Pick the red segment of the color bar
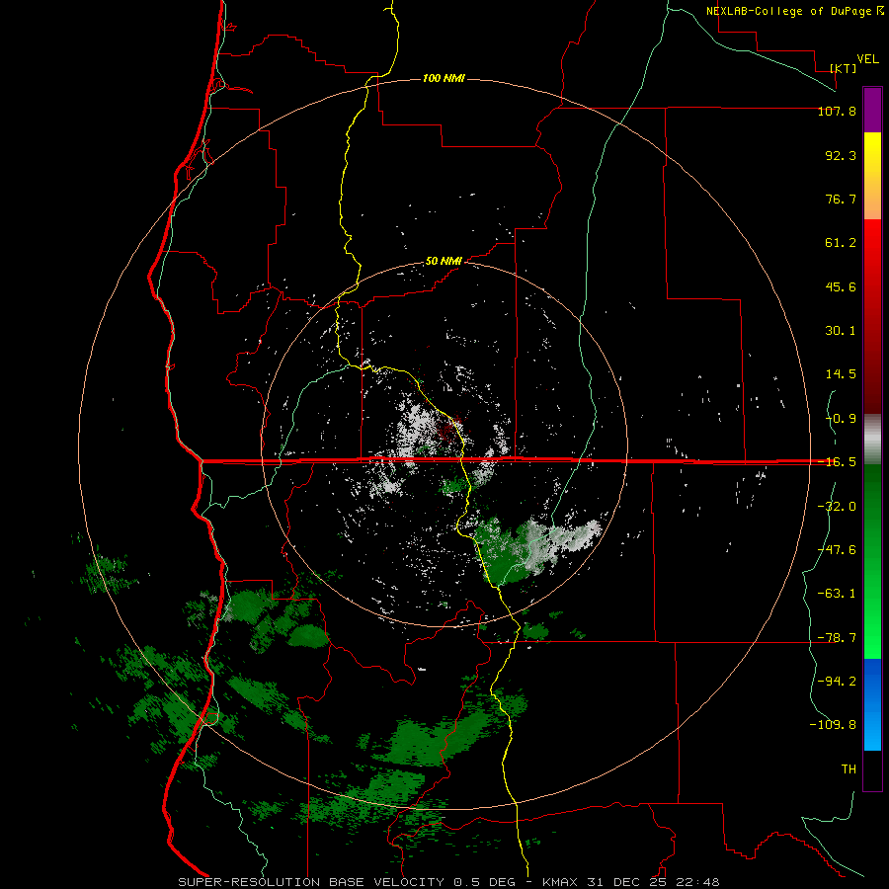 872,316
